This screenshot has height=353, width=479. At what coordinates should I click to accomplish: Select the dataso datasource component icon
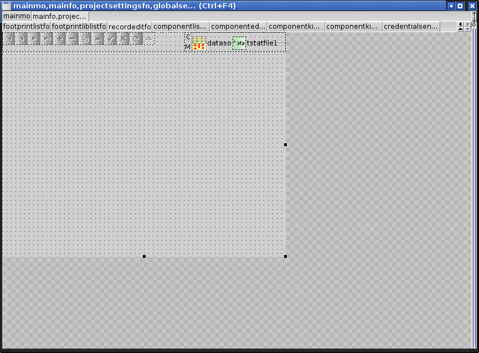(199, 43)
